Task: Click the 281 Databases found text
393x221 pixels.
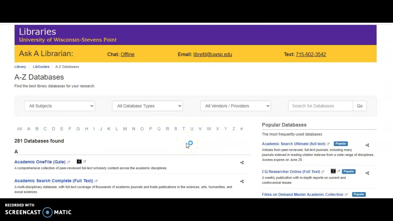Action: (x=39, y=141)
